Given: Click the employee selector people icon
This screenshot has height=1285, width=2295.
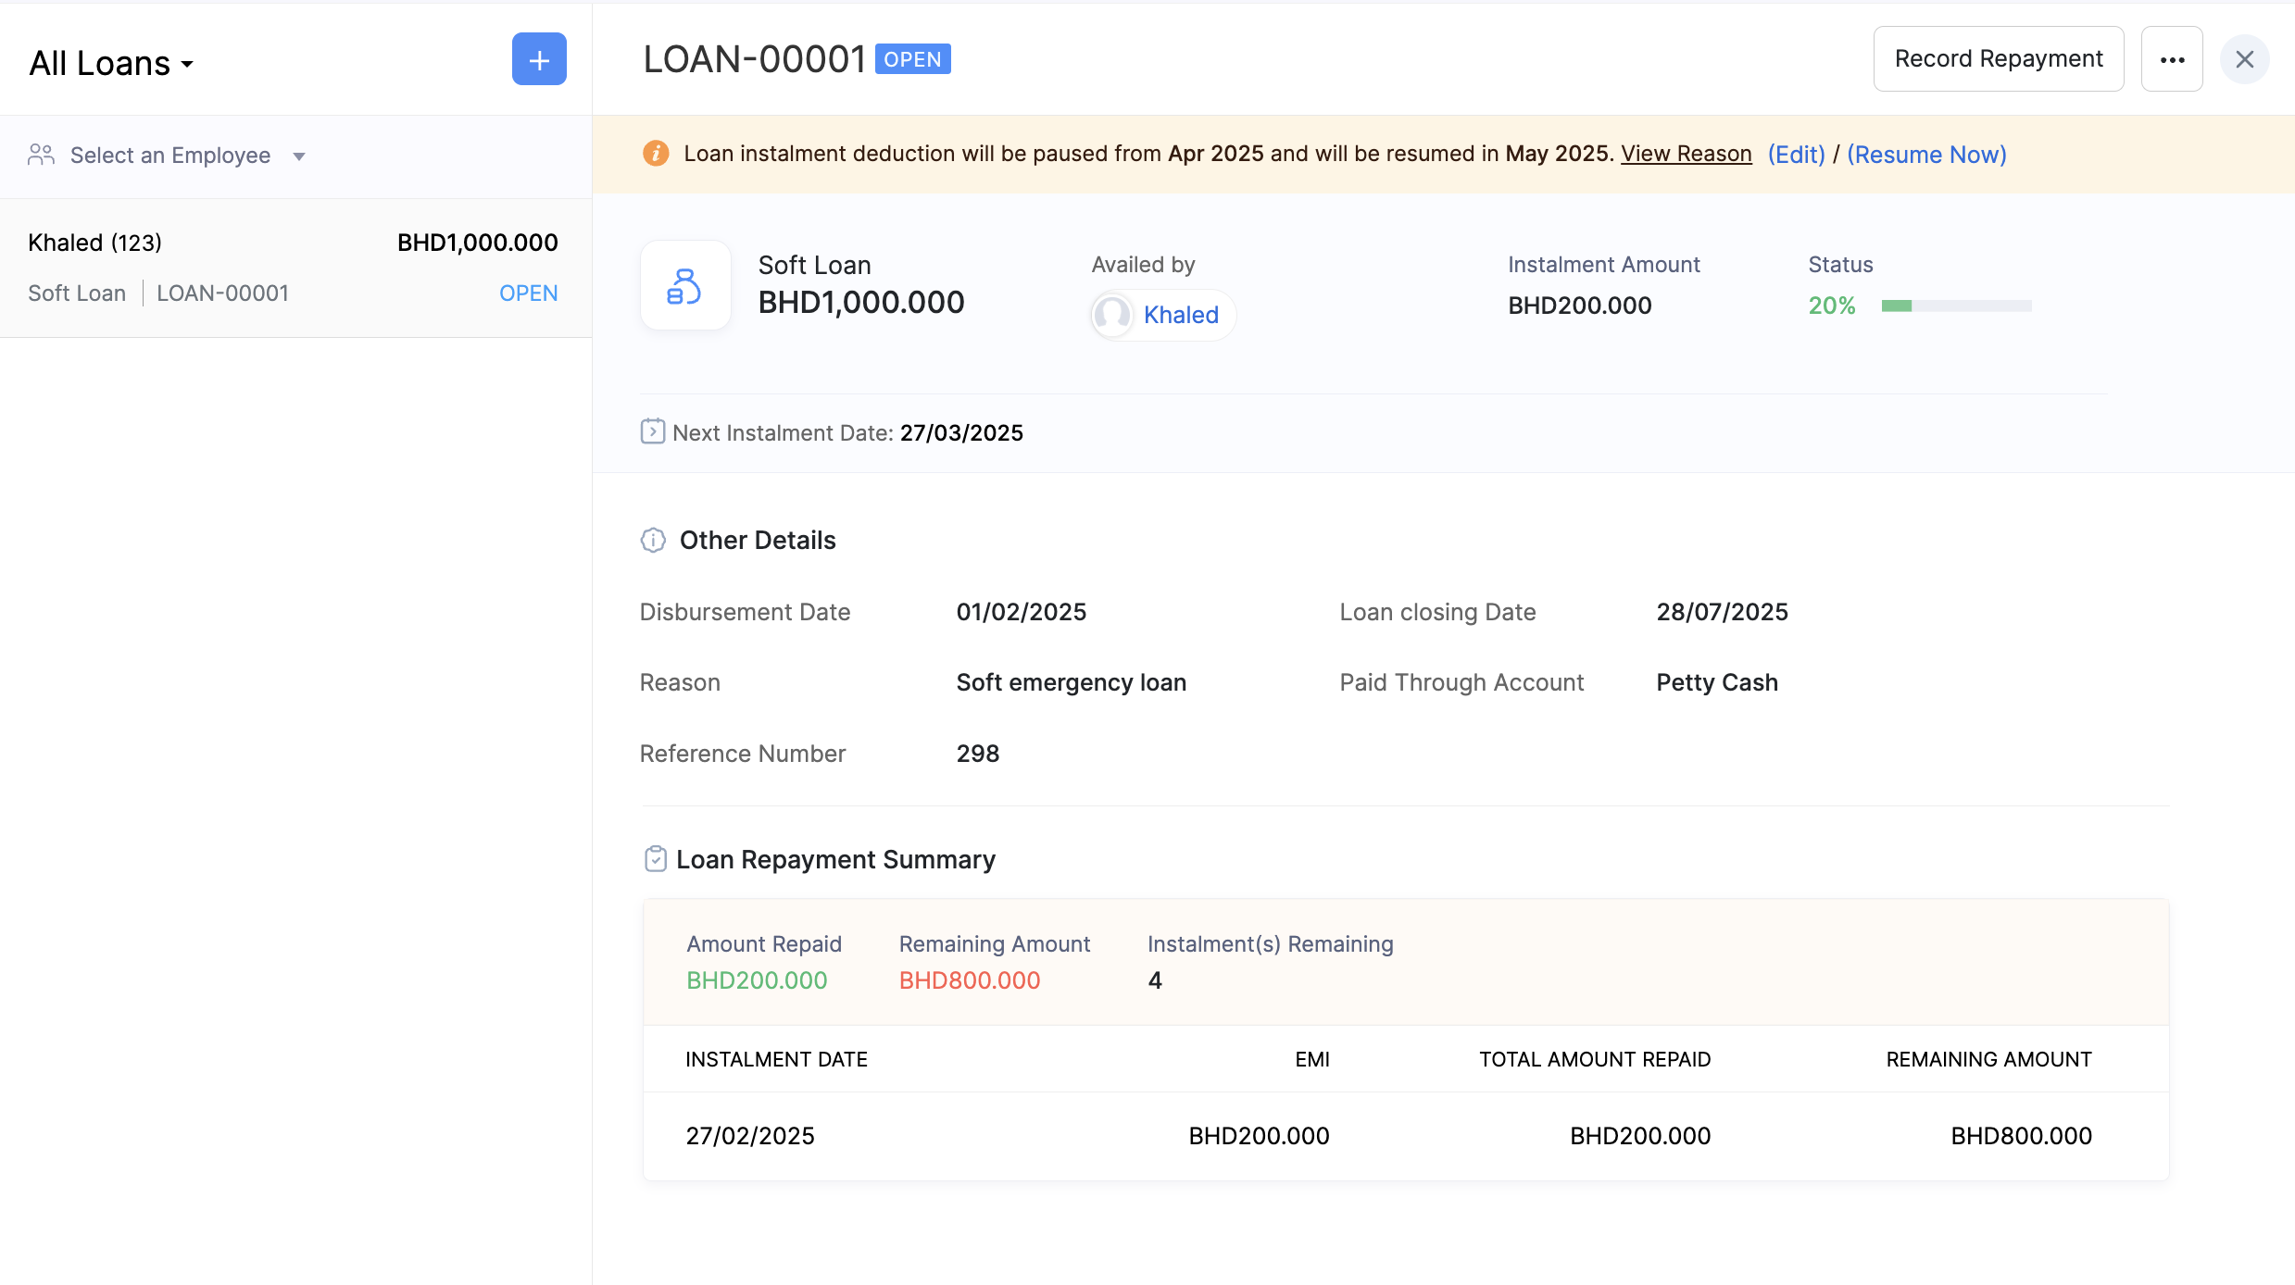Looking at the screenshot, I should click(x=40, y=155).
